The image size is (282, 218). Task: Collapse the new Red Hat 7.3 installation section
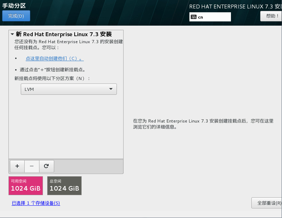12,34
